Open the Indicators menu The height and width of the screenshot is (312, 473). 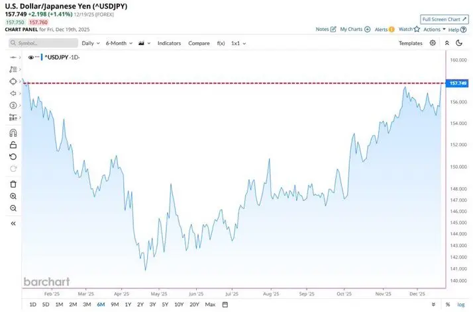[x=169, y=43]
